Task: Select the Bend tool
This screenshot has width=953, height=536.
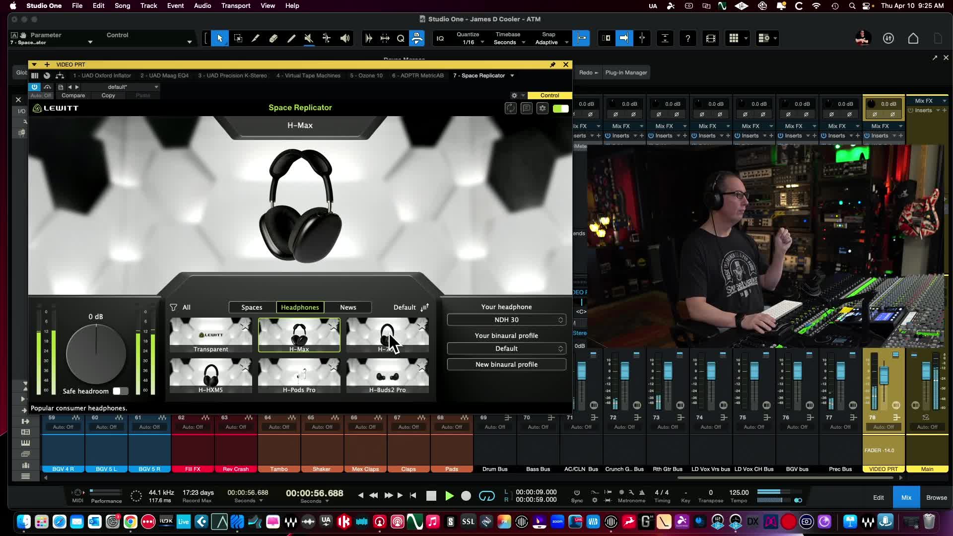Action: click(x=327, y=39)
